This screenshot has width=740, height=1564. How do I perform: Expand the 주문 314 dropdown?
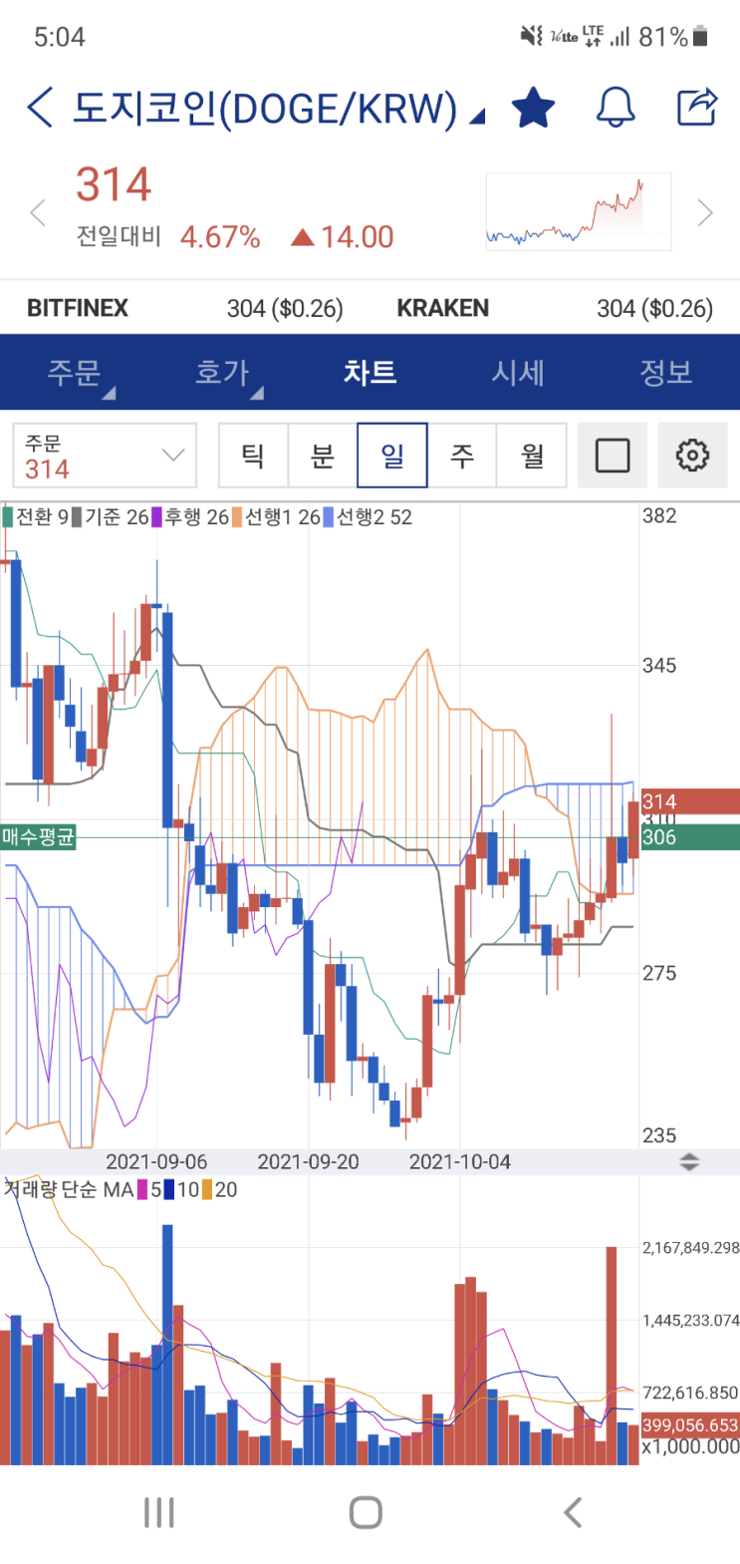click(x=105, y=456)
